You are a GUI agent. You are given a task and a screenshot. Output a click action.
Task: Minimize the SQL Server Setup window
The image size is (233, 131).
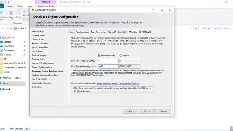click(153, 10)
